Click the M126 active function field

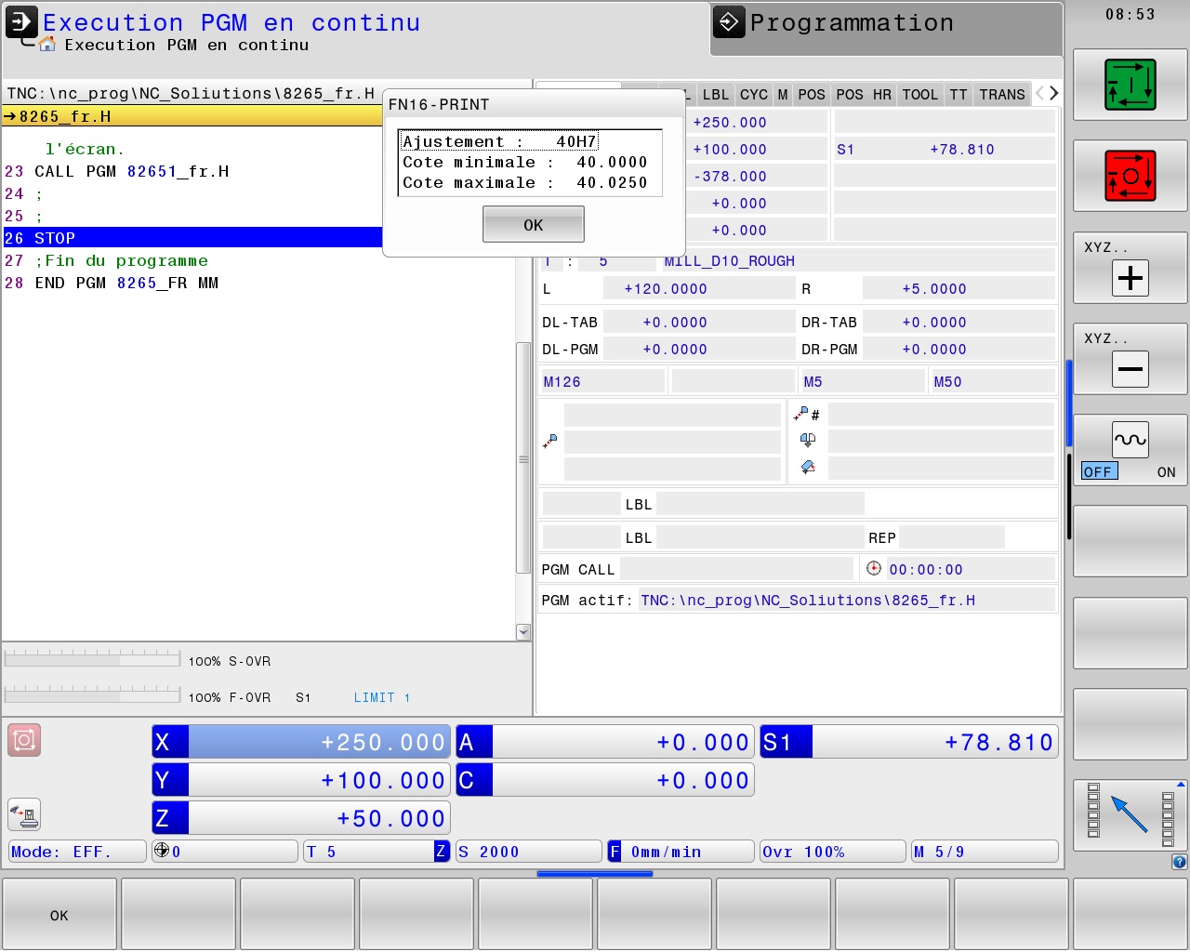[602, 381]
